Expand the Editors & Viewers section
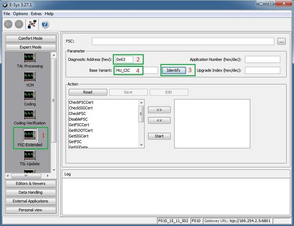The height and width of the screenshot is (226, 294). (31, 183)
